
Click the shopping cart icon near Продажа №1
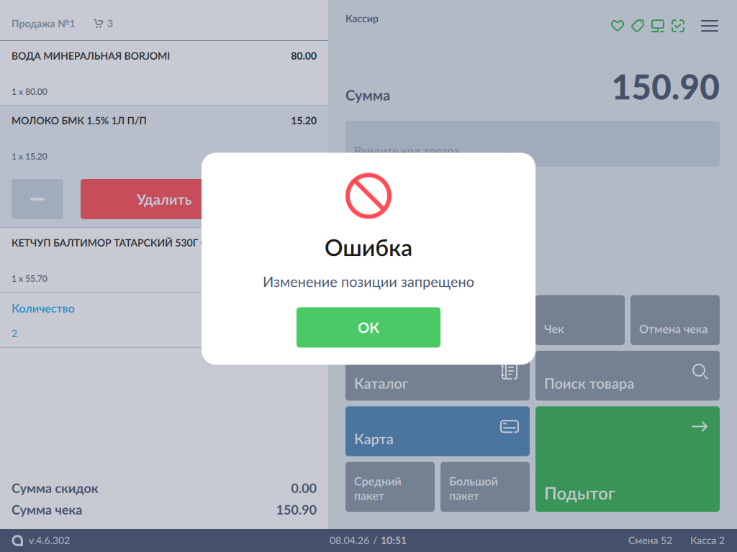click(99, 24)
